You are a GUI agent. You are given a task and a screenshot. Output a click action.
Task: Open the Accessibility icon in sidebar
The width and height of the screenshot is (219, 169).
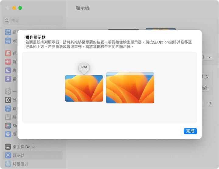[x=8, y=108]
